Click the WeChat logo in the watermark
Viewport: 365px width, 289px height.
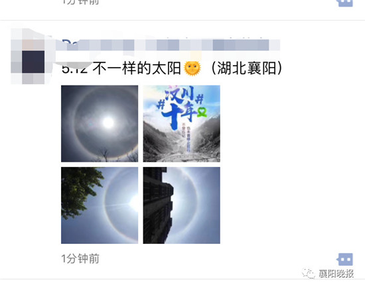tap(309, 274)
